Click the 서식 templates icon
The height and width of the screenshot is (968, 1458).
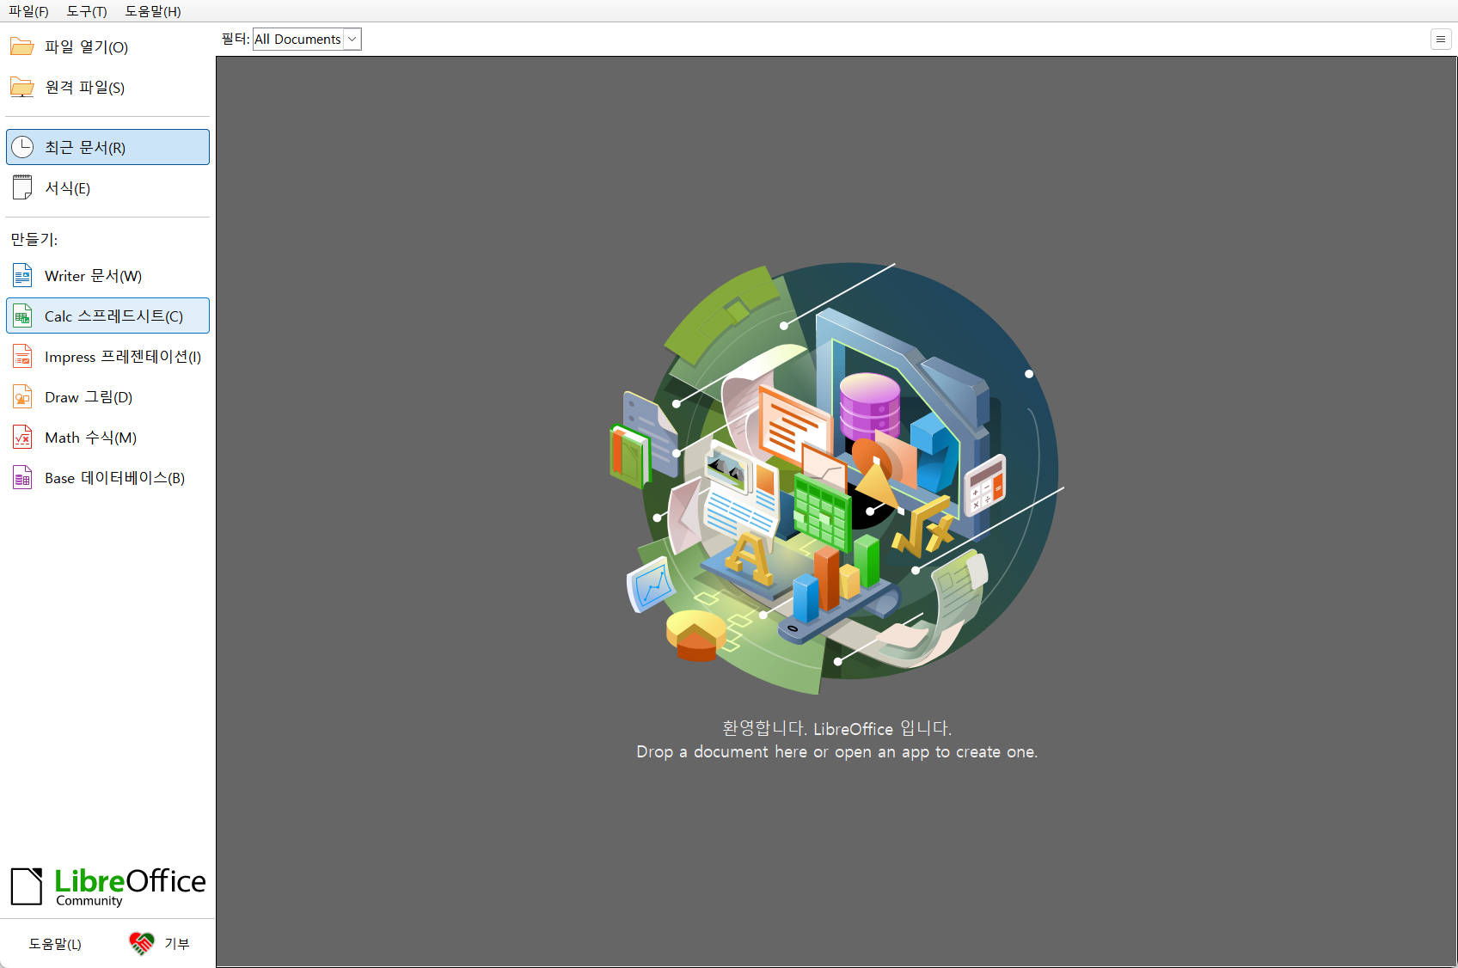[x=22, y=187]
